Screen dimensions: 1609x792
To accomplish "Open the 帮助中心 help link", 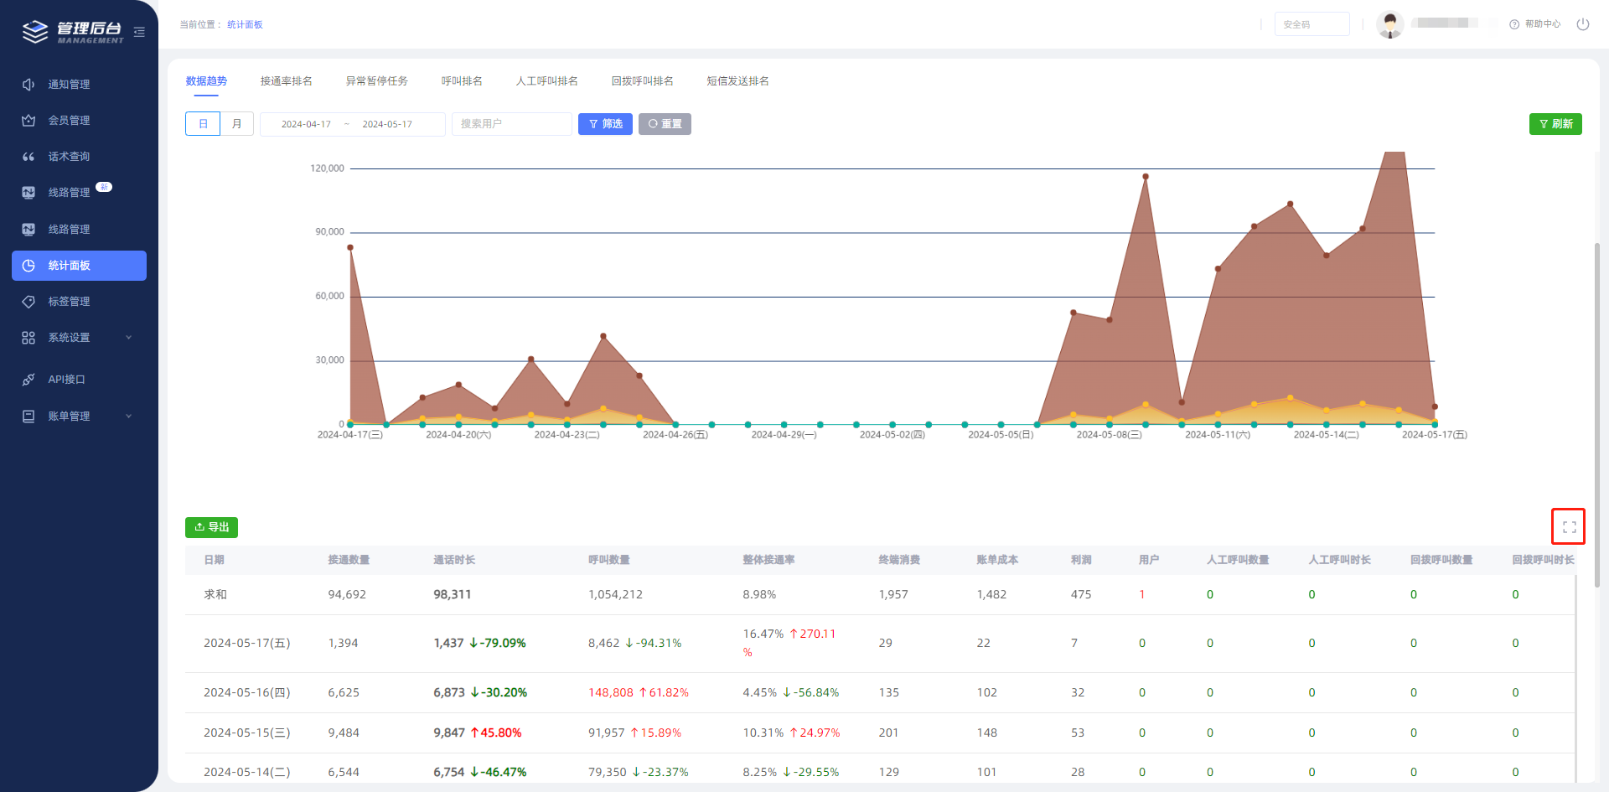I will (1543, 24).
